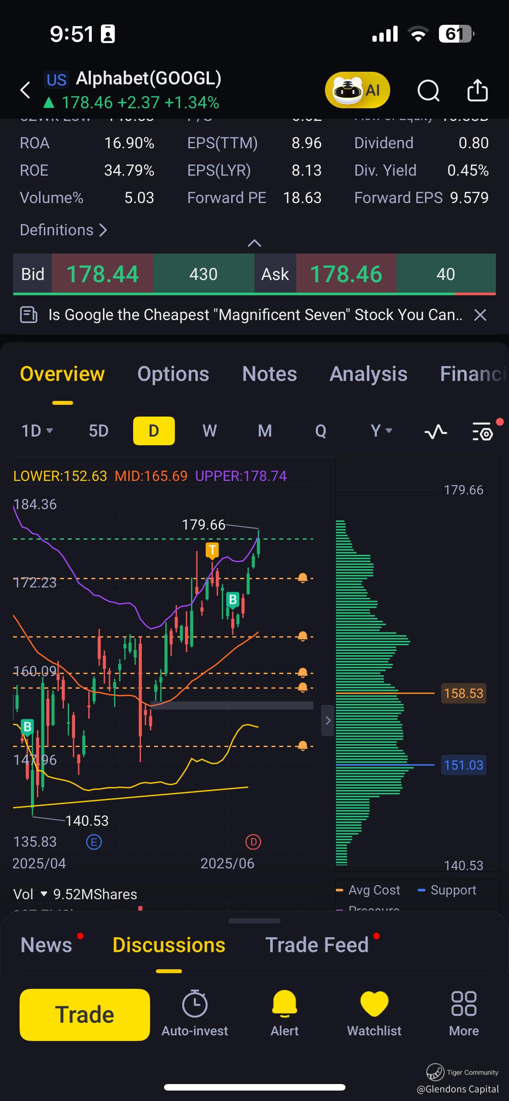Tap the D dividend marker icon
Viewport: 509px width, 1101px height.
pyautogui.click(x=253, y=842)
